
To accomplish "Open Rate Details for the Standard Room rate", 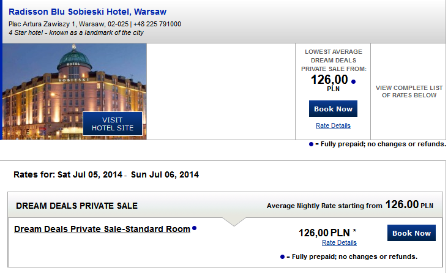I will pyautogui.click(x=339, y=242).
